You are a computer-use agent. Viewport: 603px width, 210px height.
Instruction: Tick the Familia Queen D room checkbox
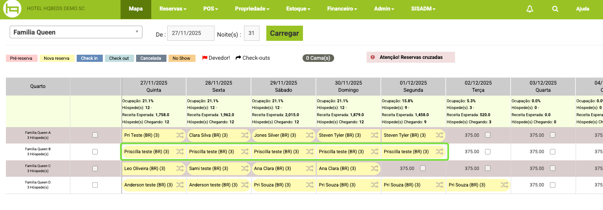[x=95, y=185]
